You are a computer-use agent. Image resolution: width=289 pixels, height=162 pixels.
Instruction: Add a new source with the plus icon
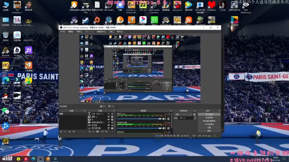[90, 131]
